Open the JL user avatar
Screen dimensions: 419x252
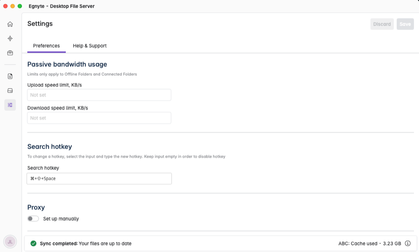coord(10,242)
